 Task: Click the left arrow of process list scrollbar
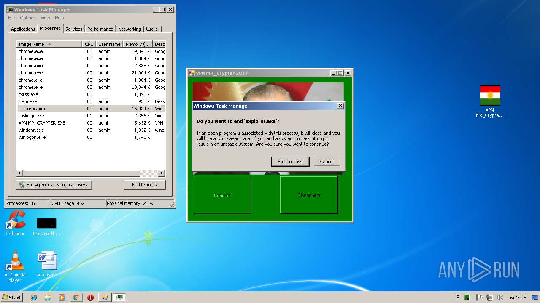pos(20,173)
